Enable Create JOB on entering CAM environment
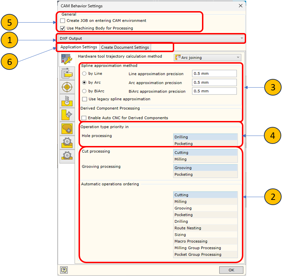Screen dimensions: 283x276 (63, 21)
